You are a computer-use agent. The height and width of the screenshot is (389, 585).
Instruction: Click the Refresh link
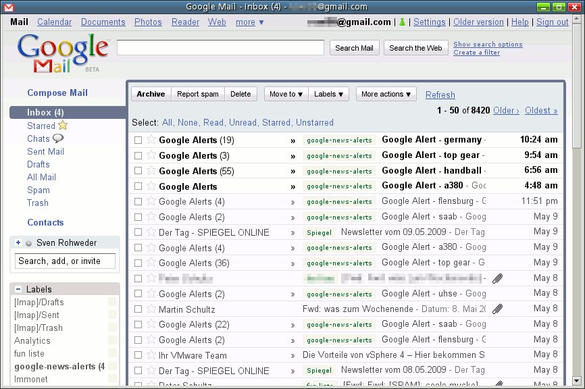440,95
